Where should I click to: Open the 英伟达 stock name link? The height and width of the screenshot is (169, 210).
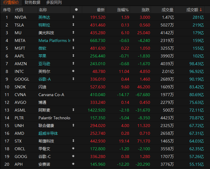(44, 17)
